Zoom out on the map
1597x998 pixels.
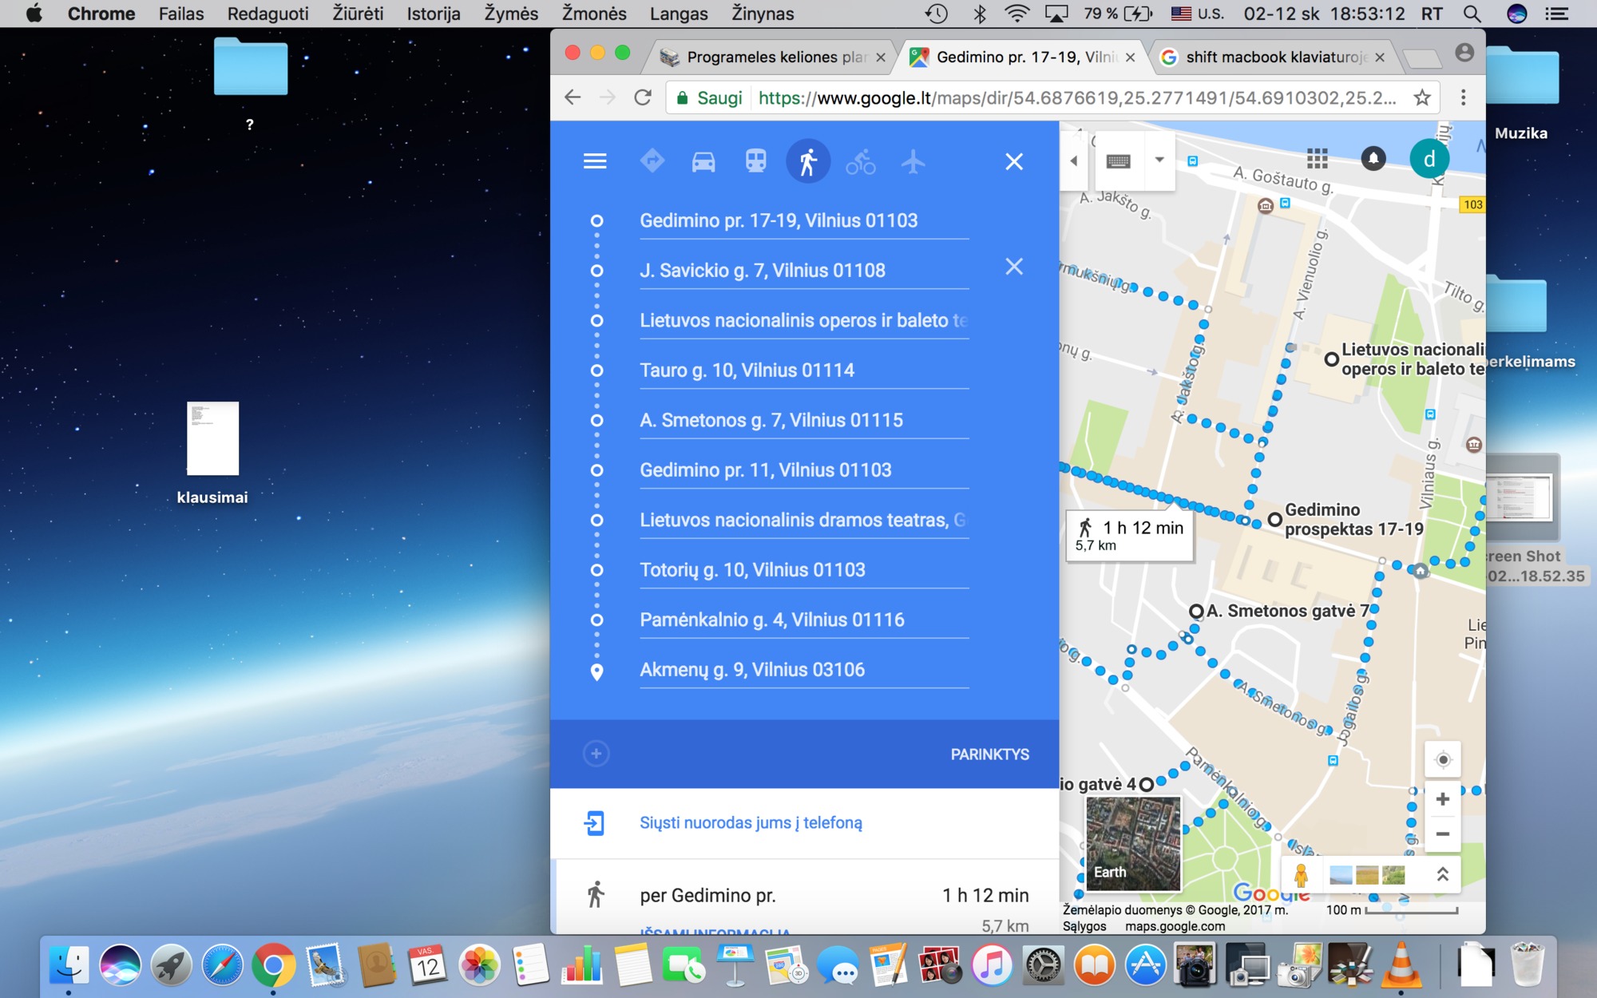1443,834
